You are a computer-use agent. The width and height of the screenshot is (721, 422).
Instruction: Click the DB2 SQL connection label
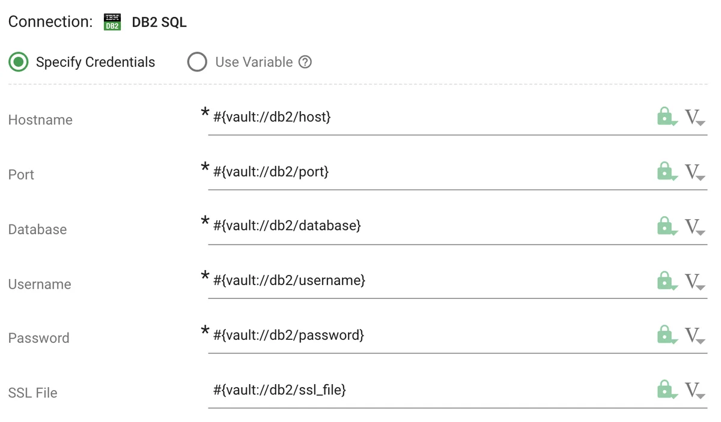click(x=158, y=22)
